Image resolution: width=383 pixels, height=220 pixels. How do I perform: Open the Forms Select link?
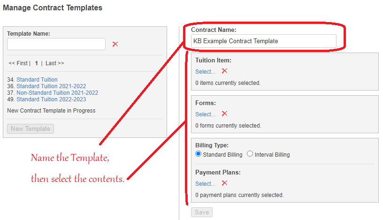pos(205,114)
